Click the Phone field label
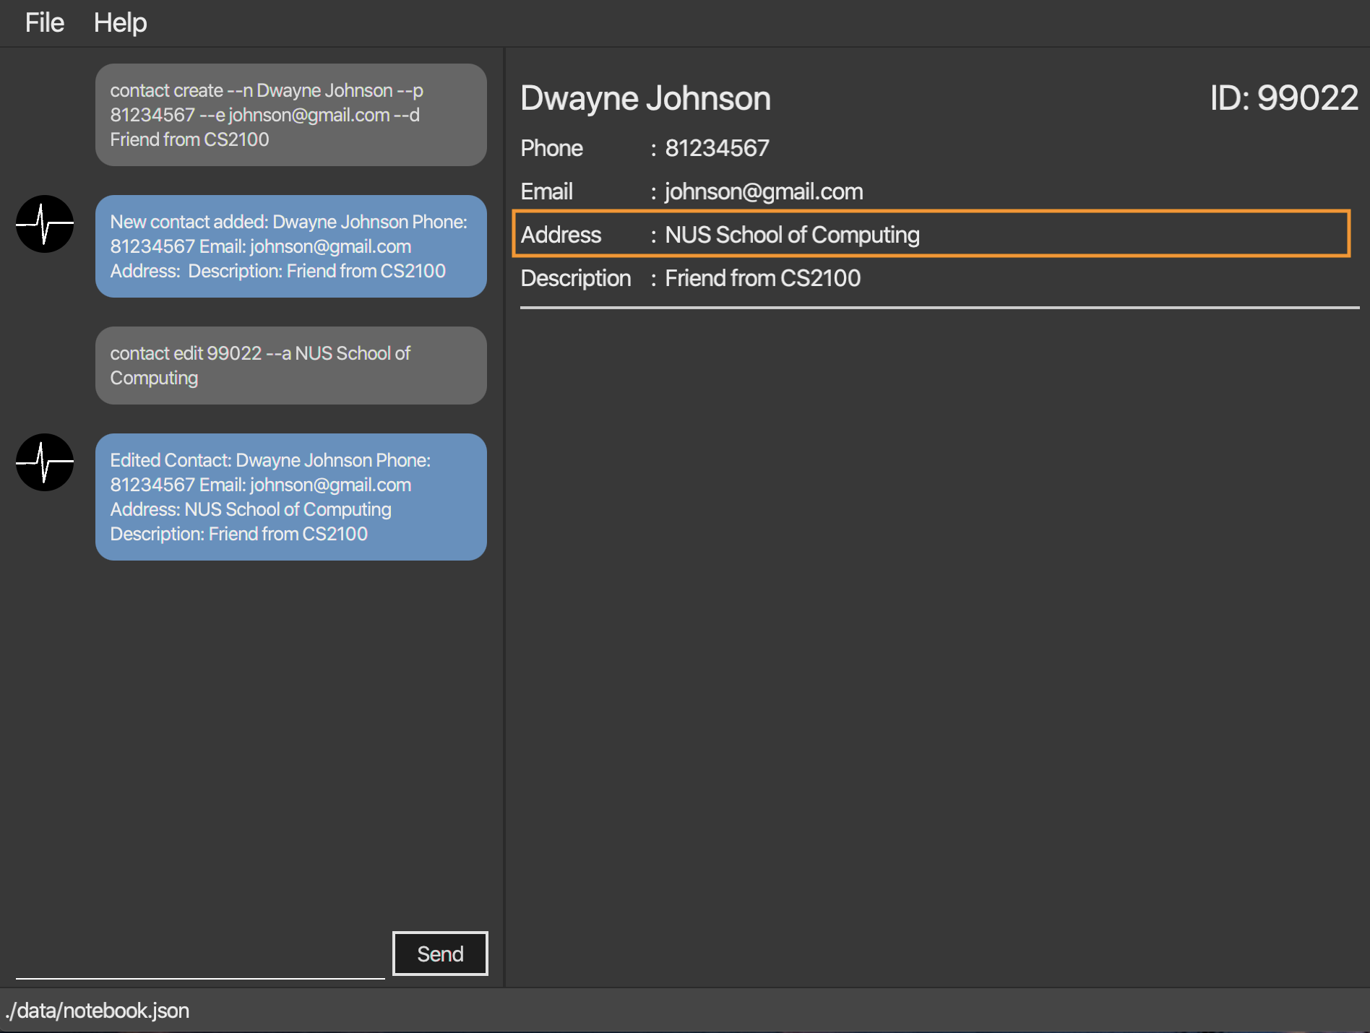Viewport: 1370px width, 1033px height. click(551, 148)
